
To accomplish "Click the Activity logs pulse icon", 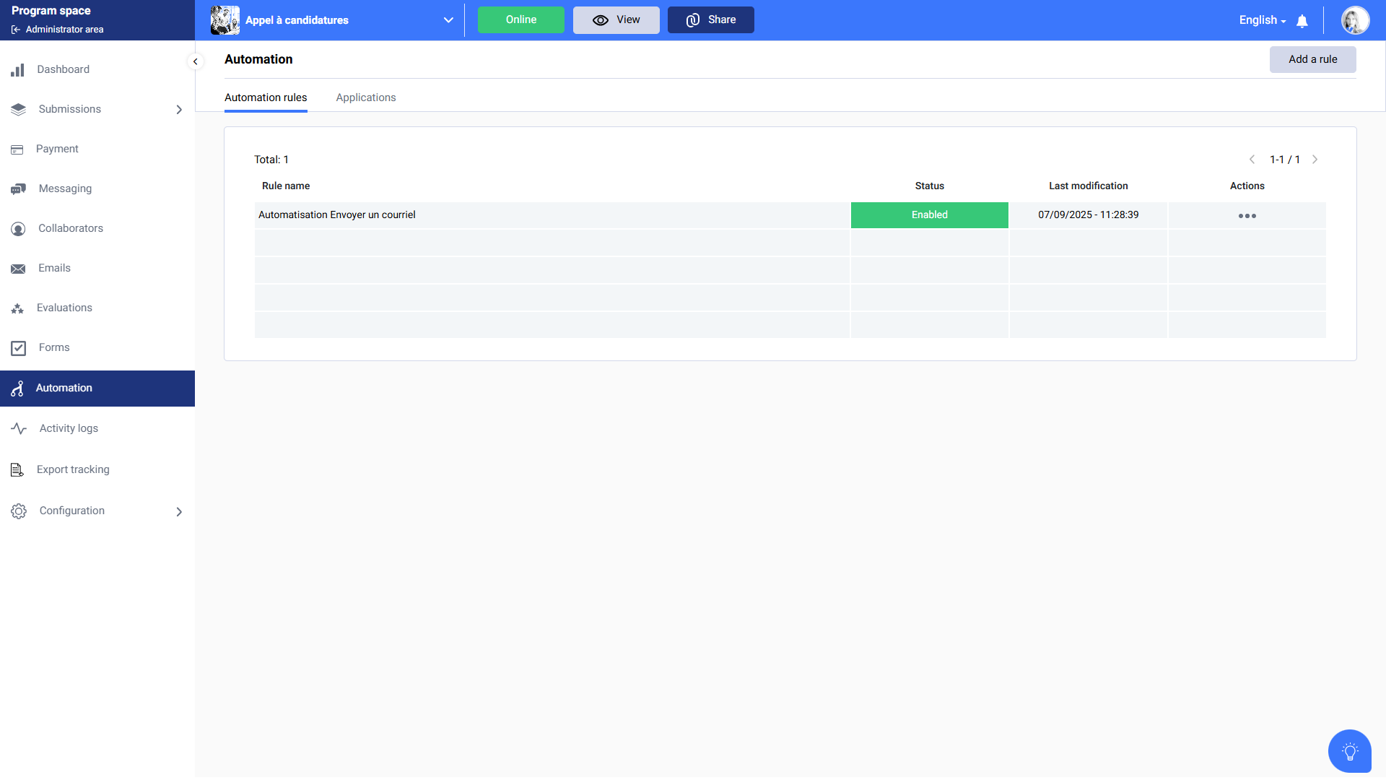I will pos(19,429).
